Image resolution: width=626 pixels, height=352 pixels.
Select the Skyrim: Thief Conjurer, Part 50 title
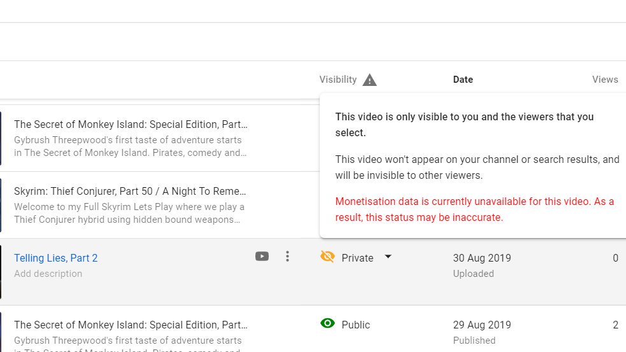[130, 191]
